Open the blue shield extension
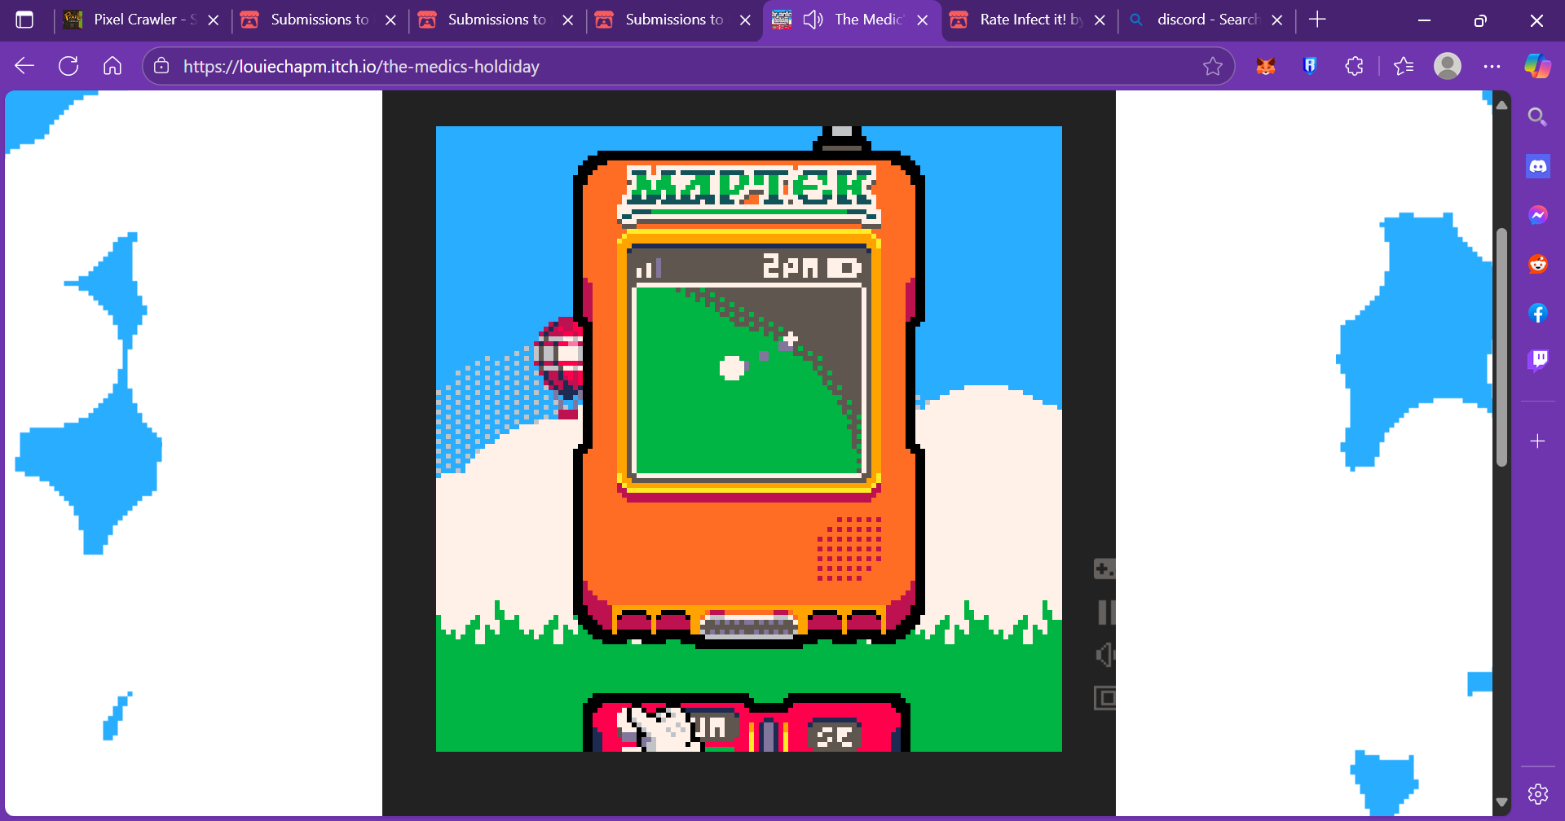 click(1310, 66)
